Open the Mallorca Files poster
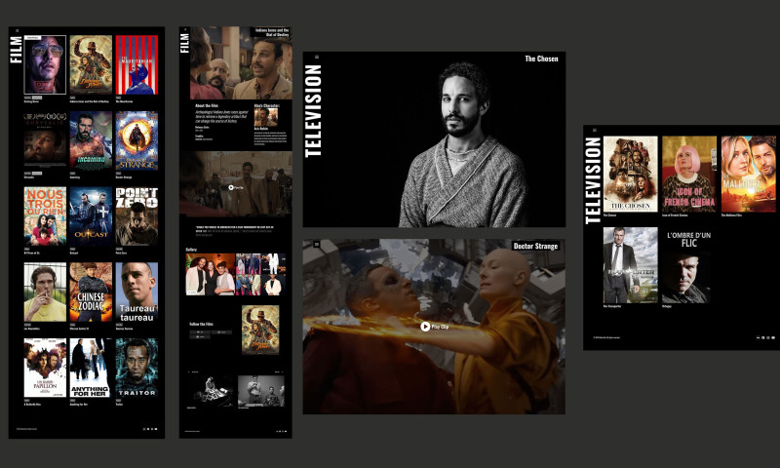This screenshot has width=780, height=468. coord(749,175)
